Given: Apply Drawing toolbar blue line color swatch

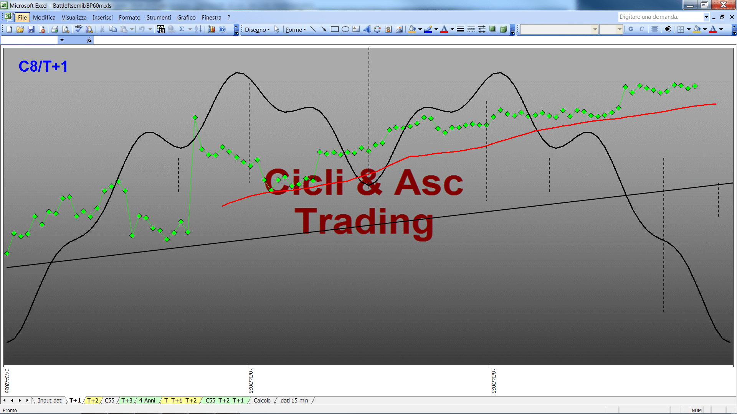Looking at the screenshot, I should [x=428, y=29].
